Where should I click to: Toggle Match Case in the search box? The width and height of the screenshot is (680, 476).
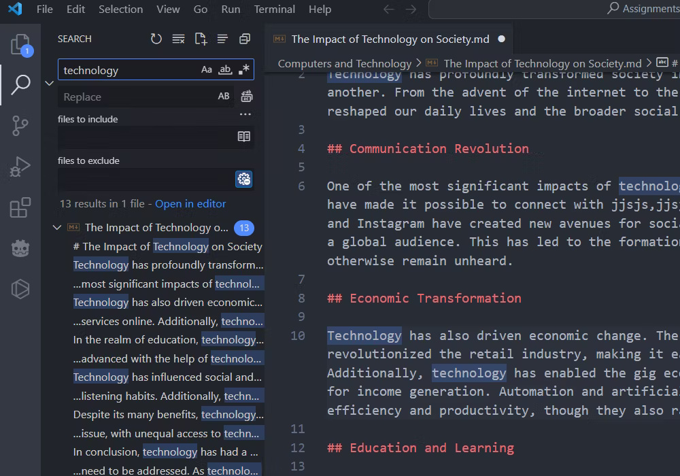pyautogui.click(x=207, y=69)
